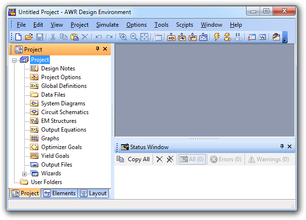Toggle the Errors (0) status filter
Viewport: 306px width, 220px height.
[x=226, y=159]
